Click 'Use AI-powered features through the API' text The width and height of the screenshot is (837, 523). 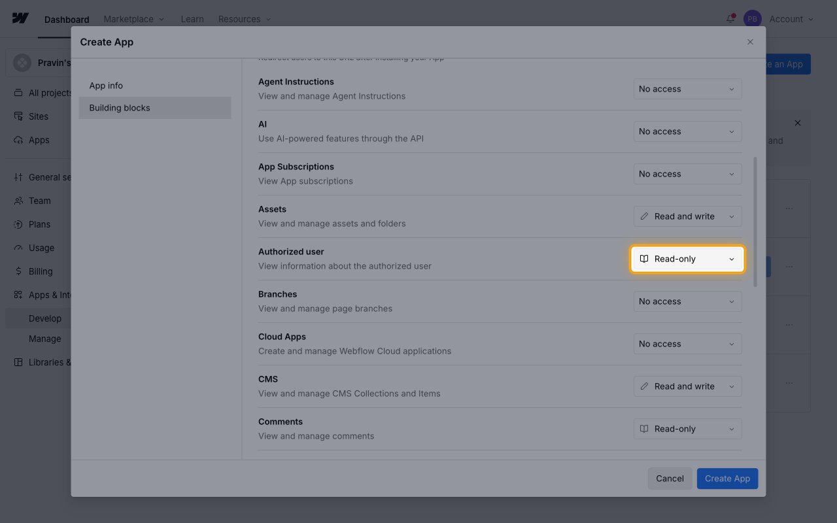click(341, 139)
